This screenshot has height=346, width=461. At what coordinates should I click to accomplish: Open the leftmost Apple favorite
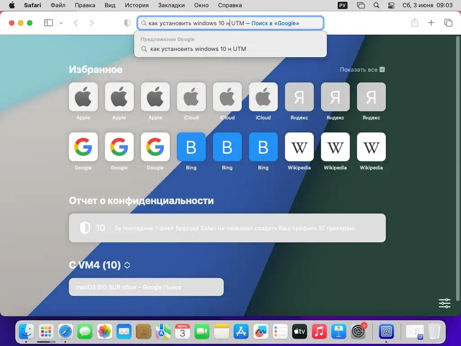pyautogui.click(x=83, y=97)
